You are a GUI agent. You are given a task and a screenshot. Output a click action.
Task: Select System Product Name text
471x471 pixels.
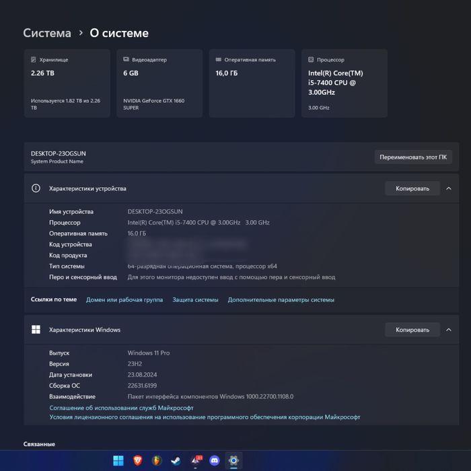[57, 161]
